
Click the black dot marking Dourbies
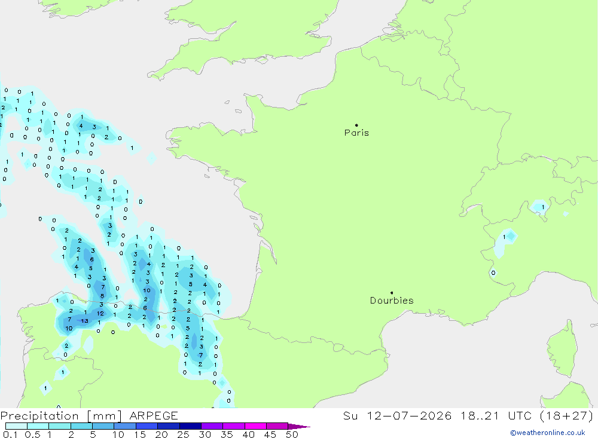(x=392, y=293)
